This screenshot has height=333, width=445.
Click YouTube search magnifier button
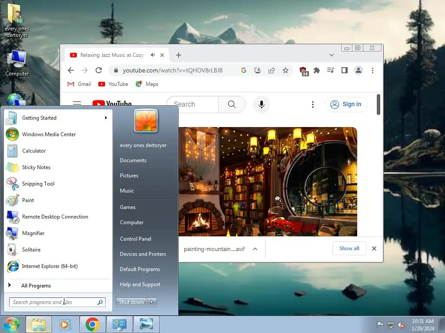click(x=232, y=104)
